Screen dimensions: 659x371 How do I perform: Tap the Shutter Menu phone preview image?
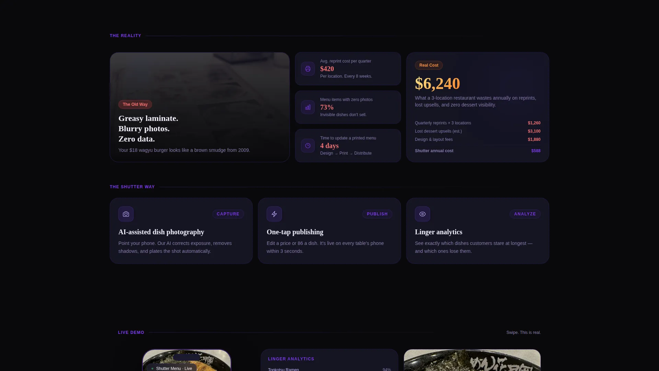(187, 360)
